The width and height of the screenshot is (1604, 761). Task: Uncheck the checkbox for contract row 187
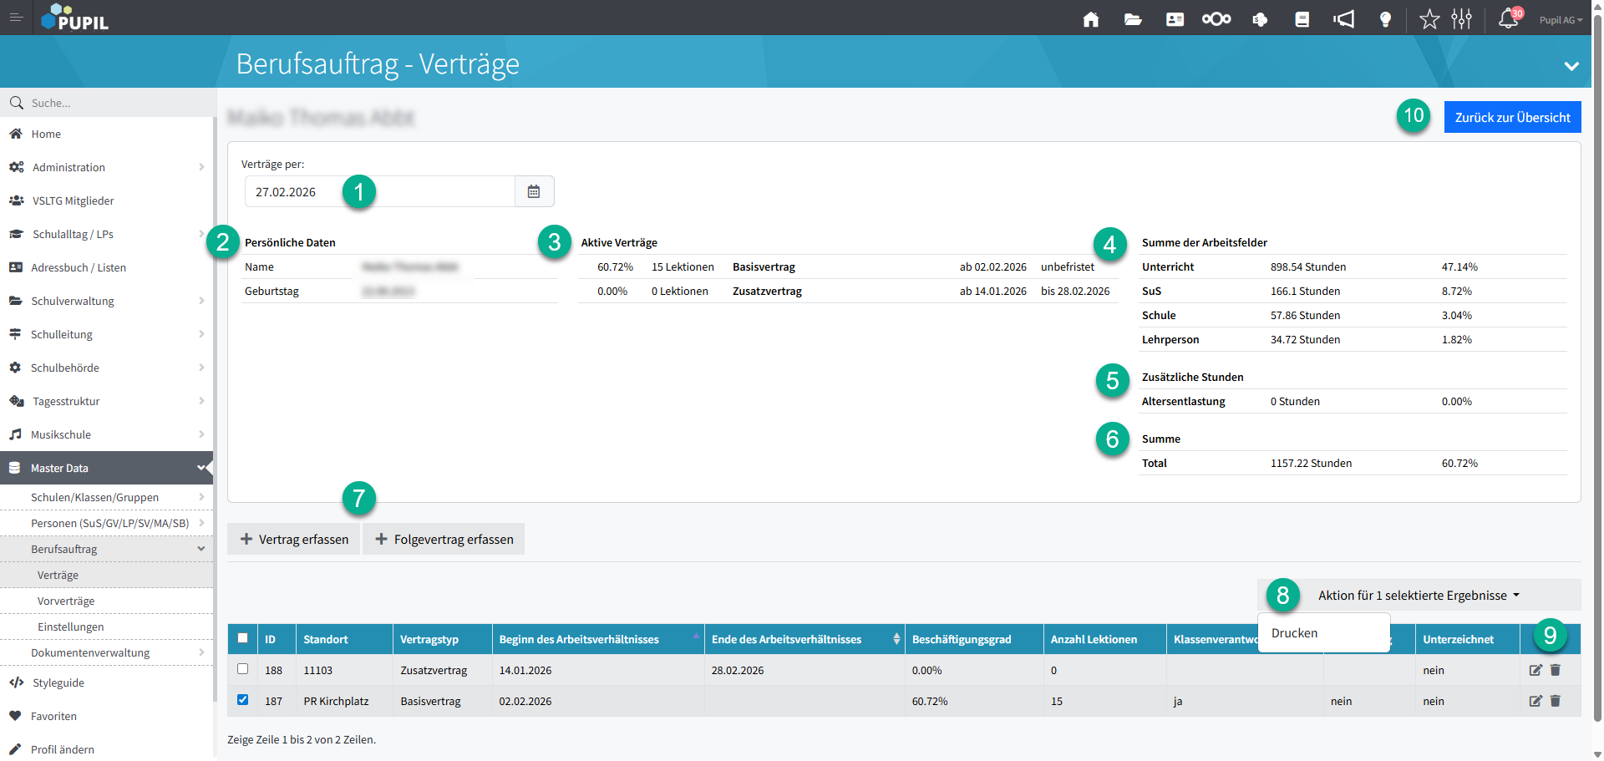pos(243,700)
